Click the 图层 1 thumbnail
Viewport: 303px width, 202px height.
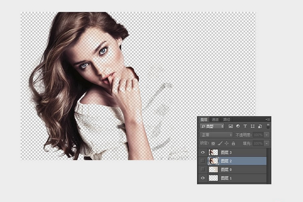point(213,178)
